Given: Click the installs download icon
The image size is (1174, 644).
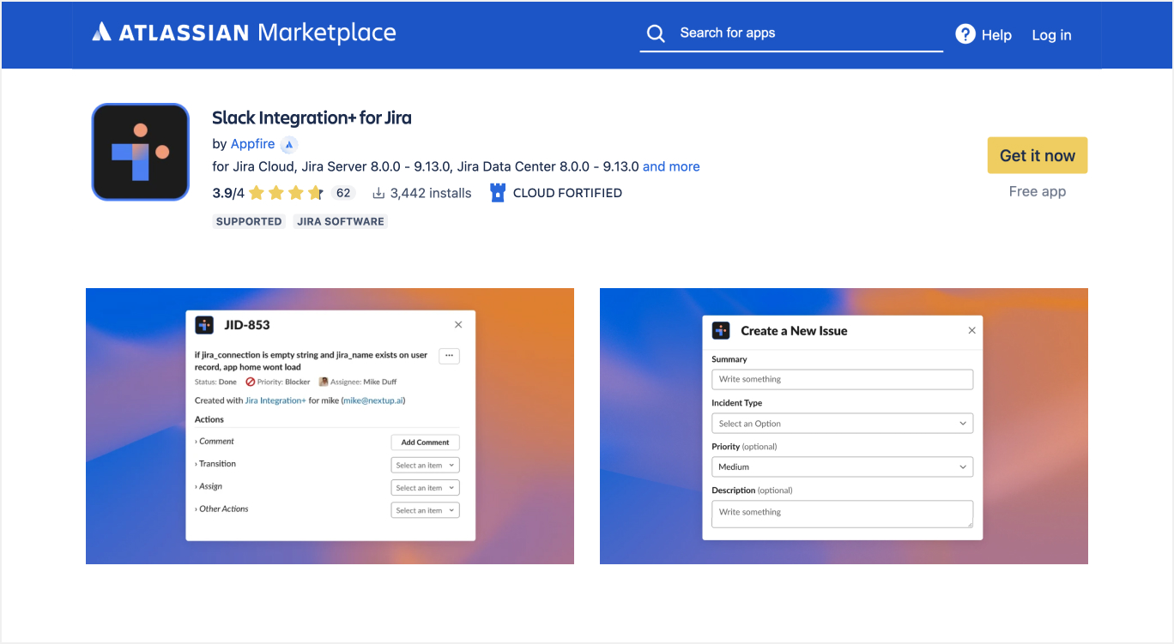Looking at the screenshot, I should [x=378, y=193].
